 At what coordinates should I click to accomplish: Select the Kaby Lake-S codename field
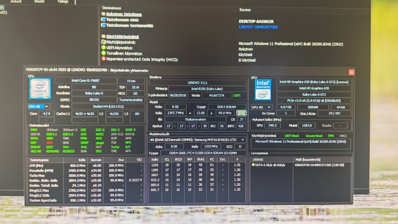94,93
